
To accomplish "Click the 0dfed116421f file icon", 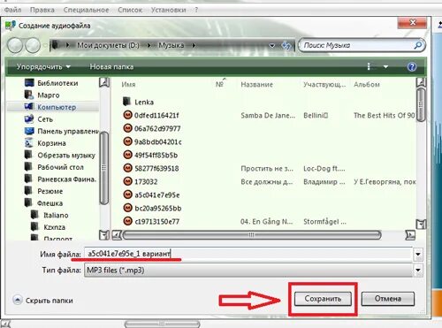I will click(127, 115).
